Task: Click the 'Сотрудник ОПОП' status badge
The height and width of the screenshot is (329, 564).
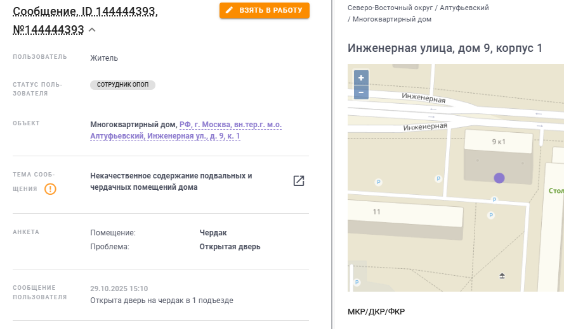Action: tap(122, 85)
